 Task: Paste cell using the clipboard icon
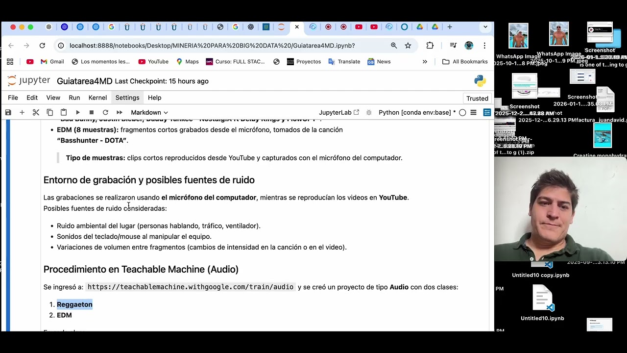[64, 112]
